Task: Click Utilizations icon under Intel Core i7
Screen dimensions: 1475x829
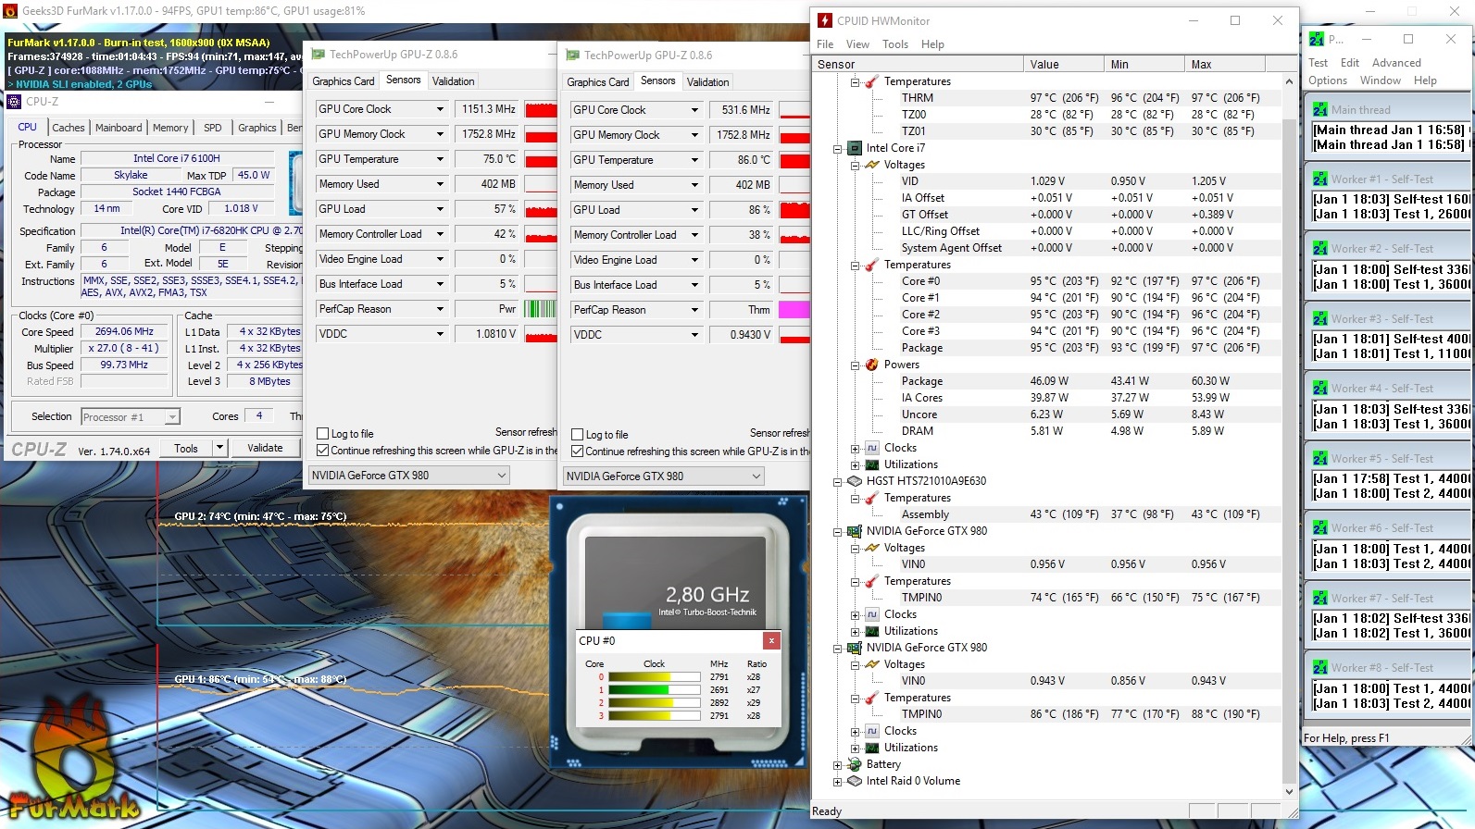Action: pos(871,464)
